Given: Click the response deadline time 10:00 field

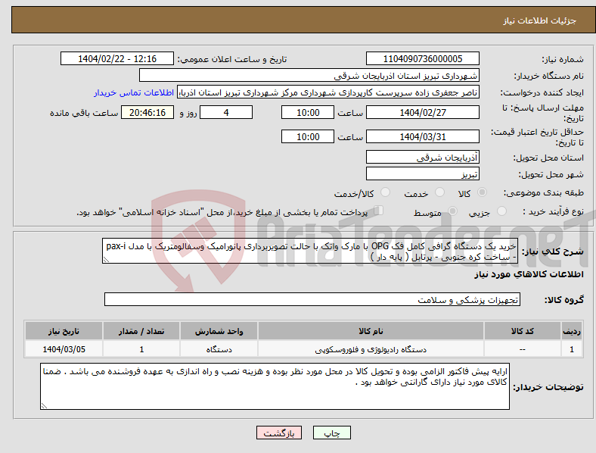Looking at the screenshot, I should click(x=308, y=112).
